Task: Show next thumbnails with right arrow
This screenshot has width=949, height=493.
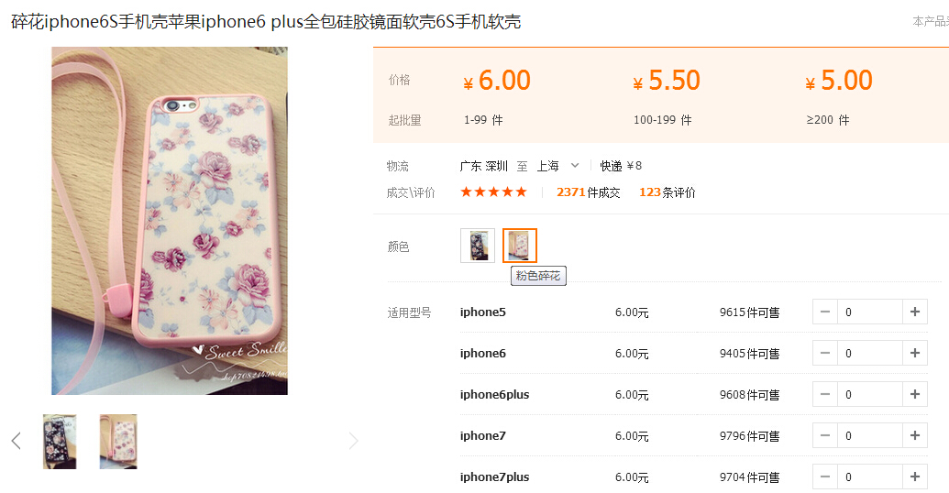Action: click(353, 441)
